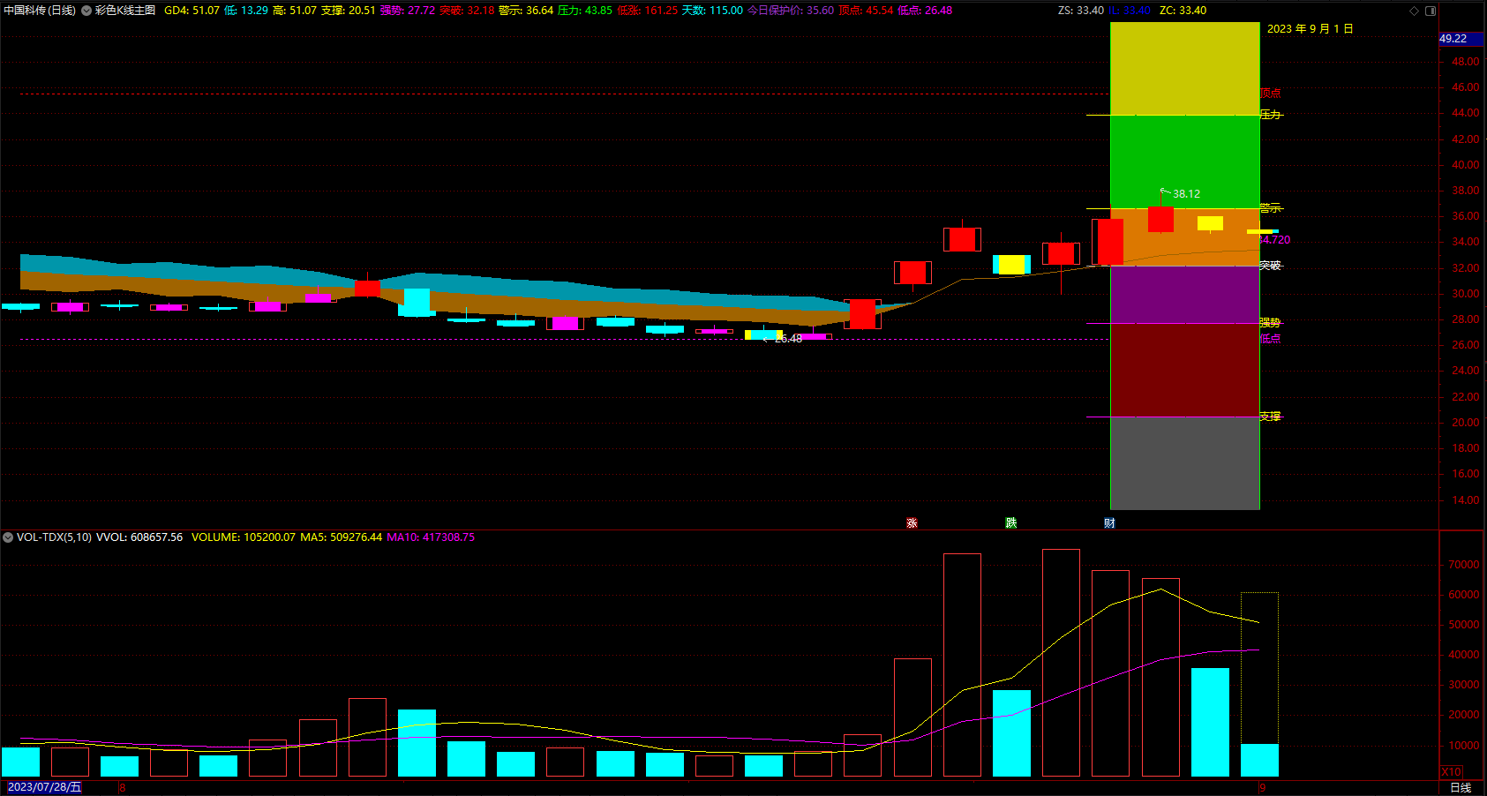The width and height of the screenshot is (1487, 796).
Task: Click the 低点 level label
Action: (x=1270, y=339)
